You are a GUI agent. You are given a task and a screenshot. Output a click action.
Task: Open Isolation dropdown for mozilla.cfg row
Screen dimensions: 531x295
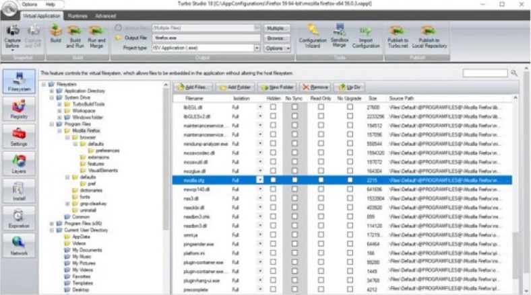tap(260, 180)
